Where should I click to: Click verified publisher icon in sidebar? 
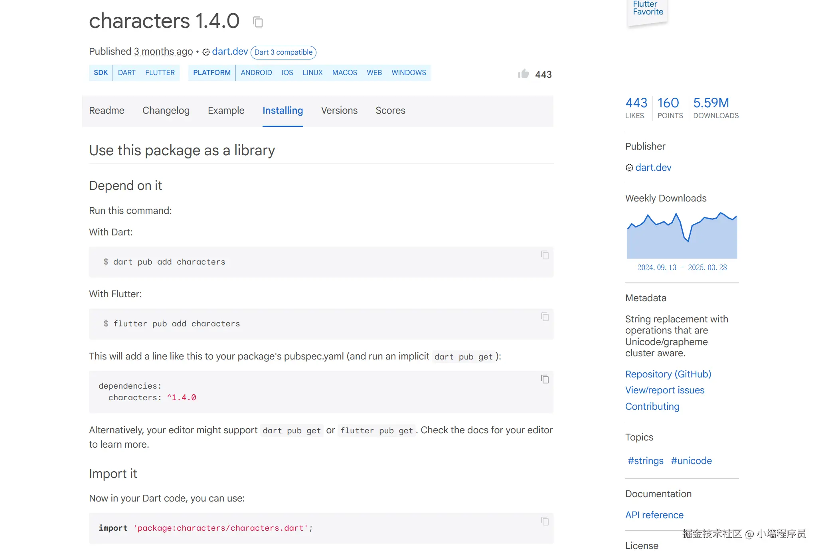pos(629,168)
